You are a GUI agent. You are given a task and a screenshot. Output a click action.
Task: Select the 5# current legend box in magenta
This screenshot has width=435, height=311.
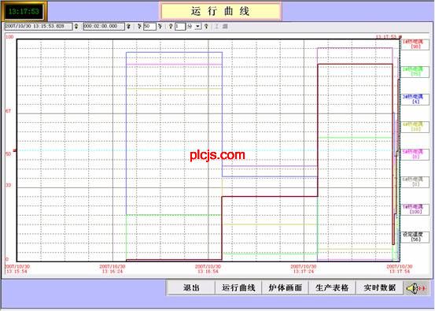[x=415, y=154]
